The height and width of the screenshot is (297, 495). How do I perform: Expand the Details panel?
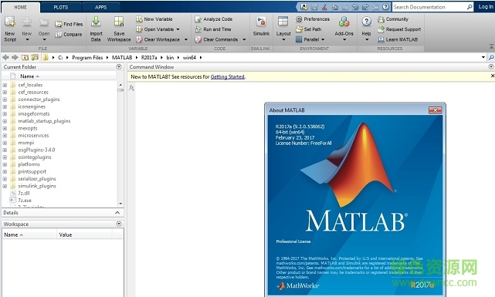(x=117, y=213)
